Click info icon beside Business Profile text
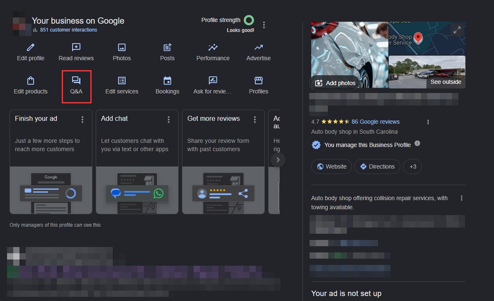The height and width of the screenshot is (301, 494). click(x=417, y=143)
